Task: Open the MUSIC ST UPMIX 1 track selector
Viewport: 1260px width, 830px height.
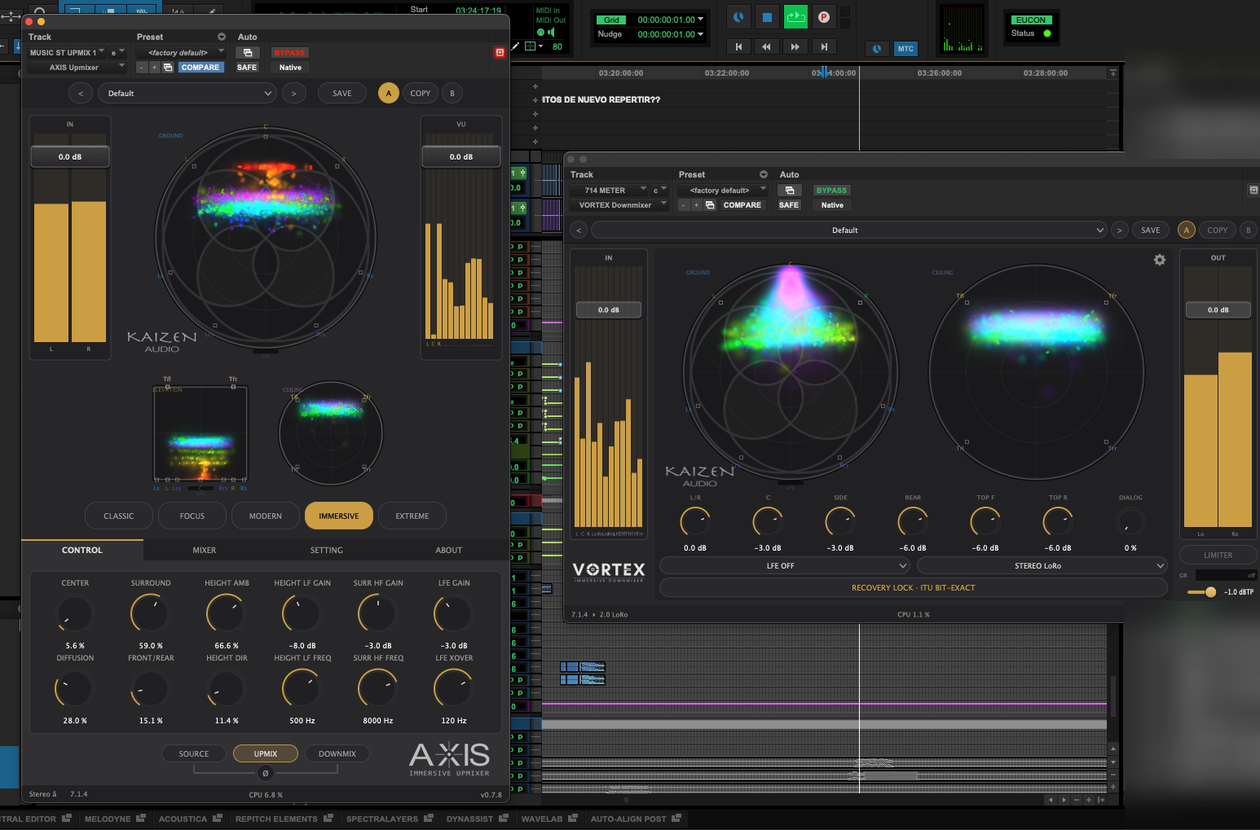Action: (x=67, y=52)
